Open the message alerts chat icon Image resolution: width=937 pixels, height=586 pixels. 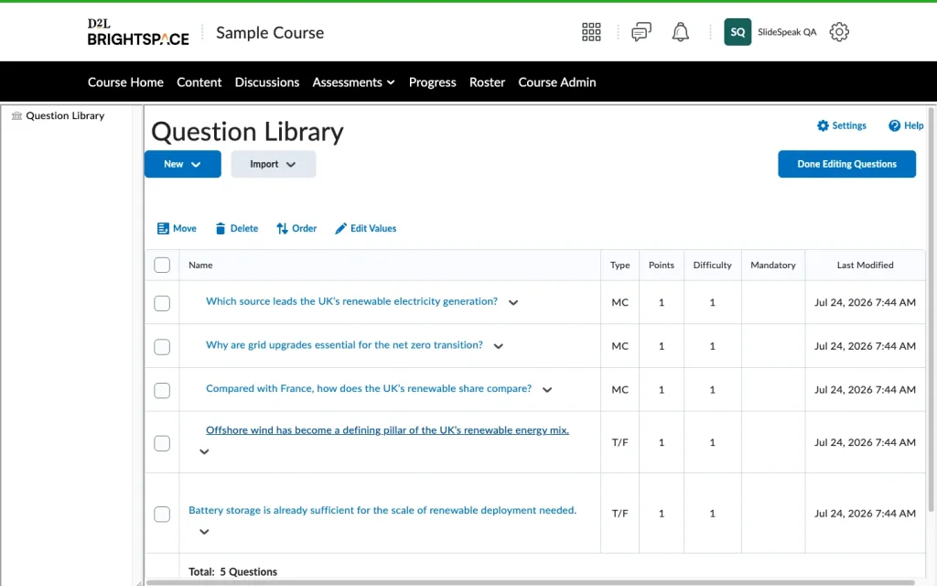641,32
